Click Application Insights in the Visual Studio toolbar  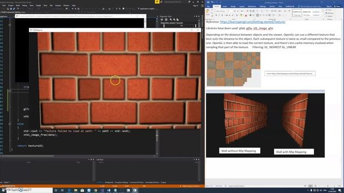(x=146, y=9)
